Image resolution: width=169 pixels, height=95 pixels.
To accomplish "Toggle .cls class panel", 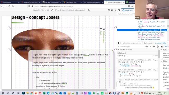I will tap(151, 46).
